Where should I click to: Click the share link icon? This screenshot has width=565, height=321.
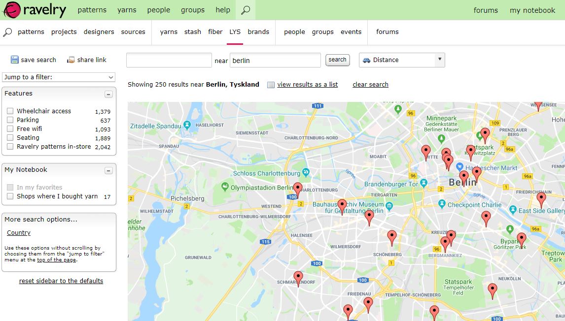[71, 60]
